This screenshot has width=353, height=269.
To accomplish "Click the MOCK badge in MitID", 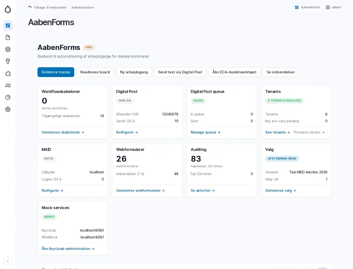I will (49, 159).
